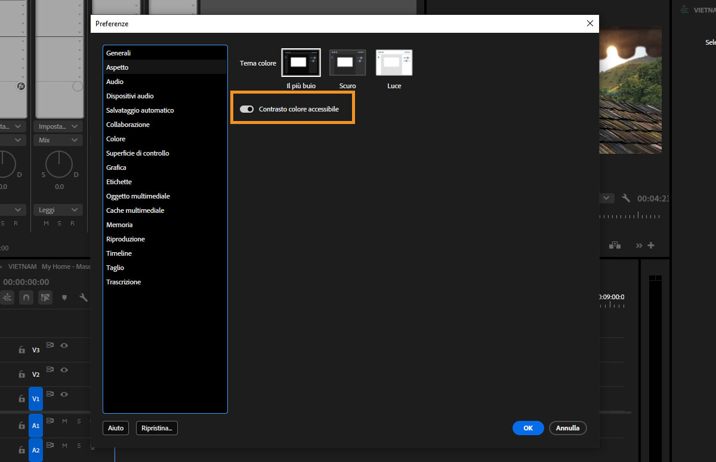Select Oggetto multimediale in the list
Screen dimensions: 716x462
165,196
